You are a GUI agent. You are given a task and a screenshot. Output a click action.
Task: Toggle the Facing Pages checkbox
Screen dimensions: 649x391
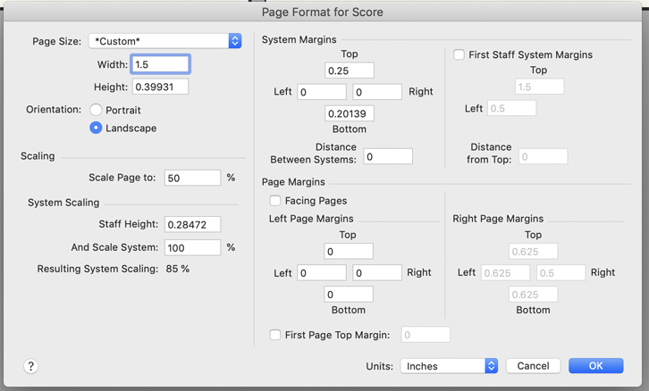275,201
